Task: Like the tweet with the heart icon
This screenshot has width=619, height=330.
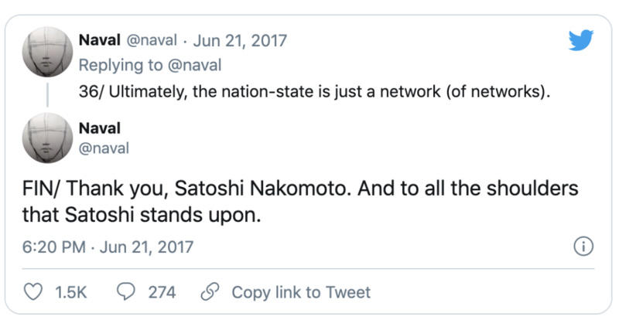Action: pyautogui.click(x=33, y=292)
